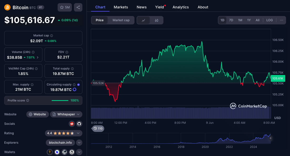Open the Markets tab
The height and width of the screenshot is (156, 290).
coord(121,7)
